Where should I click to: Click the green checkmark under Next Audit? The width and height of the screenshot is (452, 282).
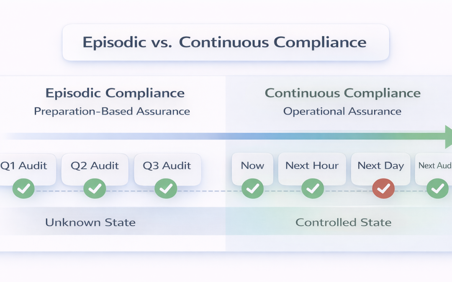pos(438,189)
